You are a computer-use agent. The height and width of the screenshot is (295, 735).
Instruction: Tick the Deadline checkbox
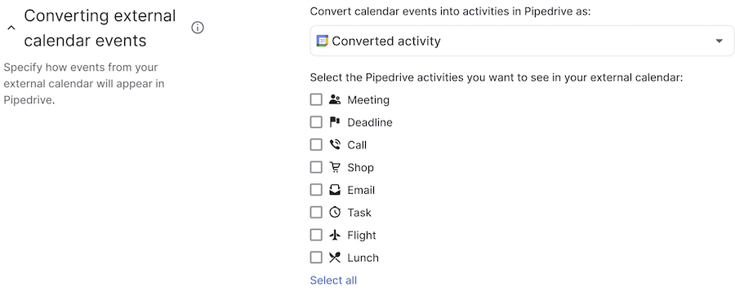click(316, 122)
